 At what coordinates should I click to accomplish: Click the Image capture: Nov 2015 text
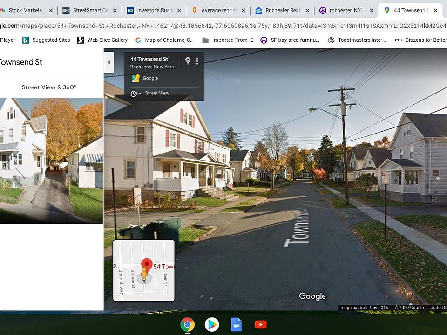[x=364, y=308]
